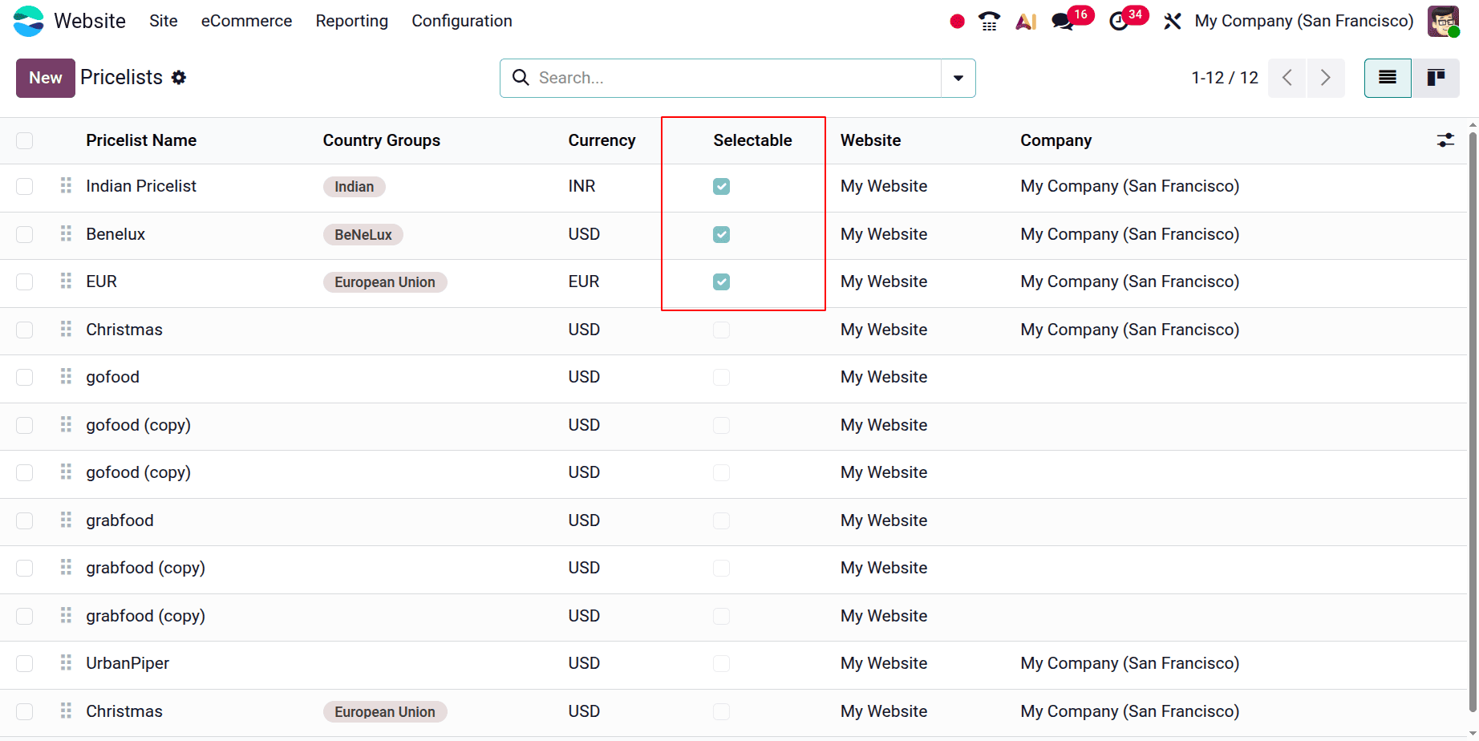Click the search magnifier icon
1479x741 pixels.
(x=521, y=78)
